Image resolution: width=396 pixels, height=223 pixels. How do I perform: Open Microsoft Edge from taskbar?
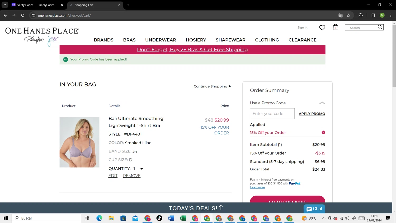[x=99, y=218]
